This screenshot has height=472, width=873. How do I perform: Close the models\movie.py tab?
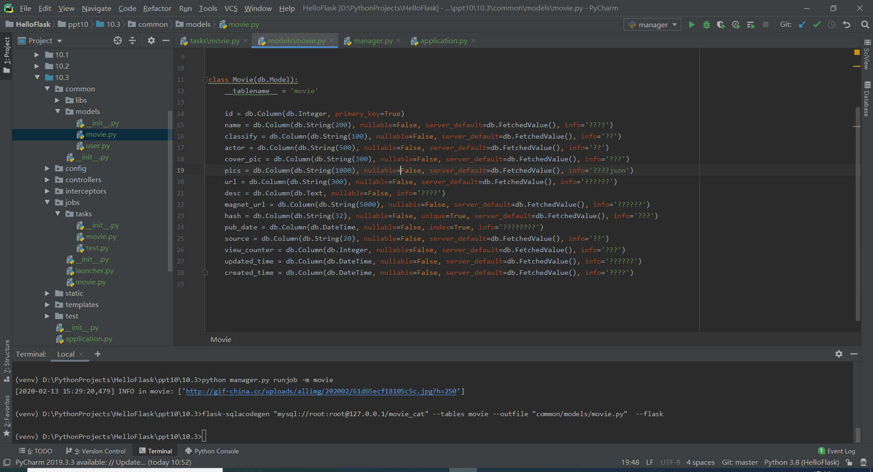pyautogui.click(x=331, y=41)
